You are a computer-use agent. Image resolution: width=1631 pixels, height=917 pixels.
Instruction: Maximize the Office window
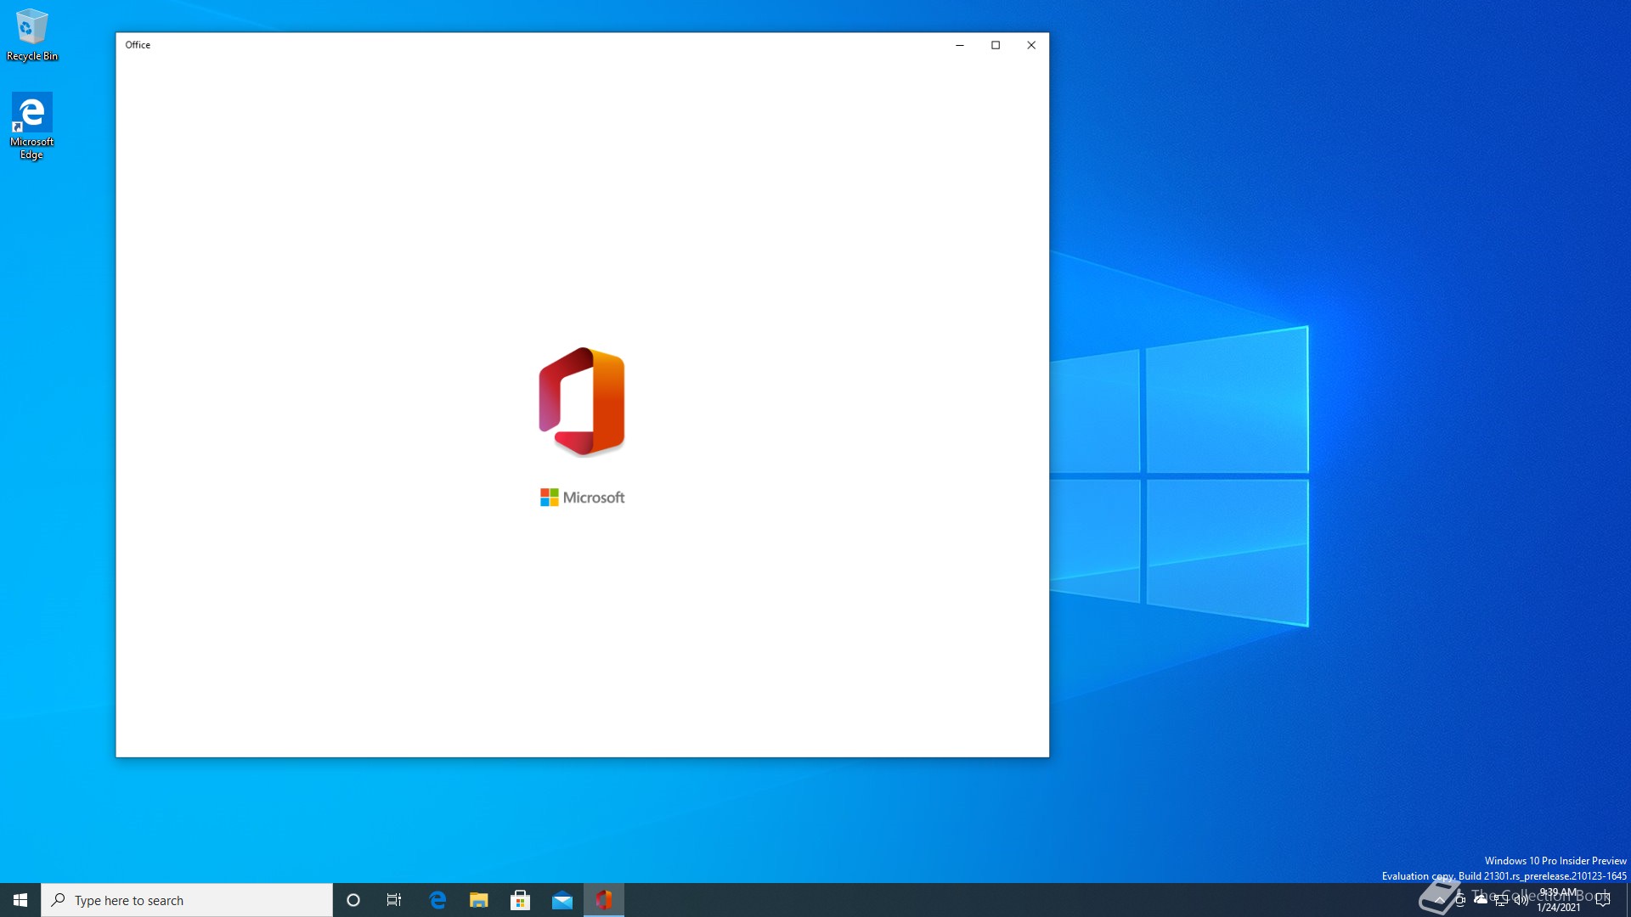996,45
